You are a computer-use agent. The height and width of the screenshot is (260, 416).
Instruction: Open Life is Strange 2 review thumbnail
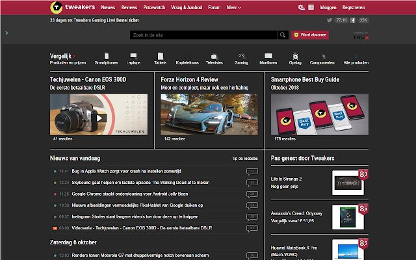point(348,183)
